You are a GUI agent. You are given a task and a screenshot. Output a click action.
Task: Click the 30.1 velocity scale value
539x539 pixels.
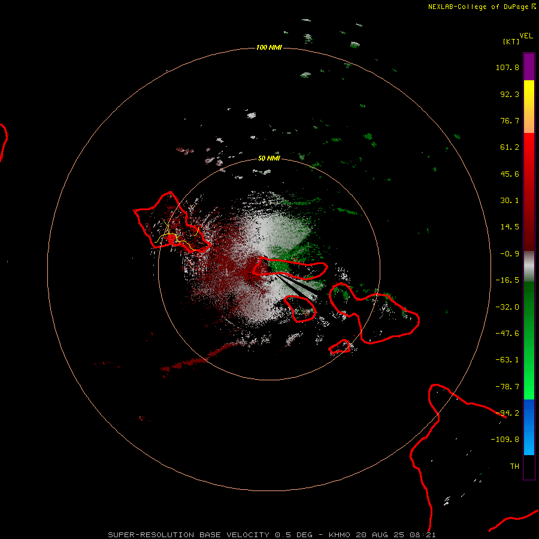(x=510, y=201)
